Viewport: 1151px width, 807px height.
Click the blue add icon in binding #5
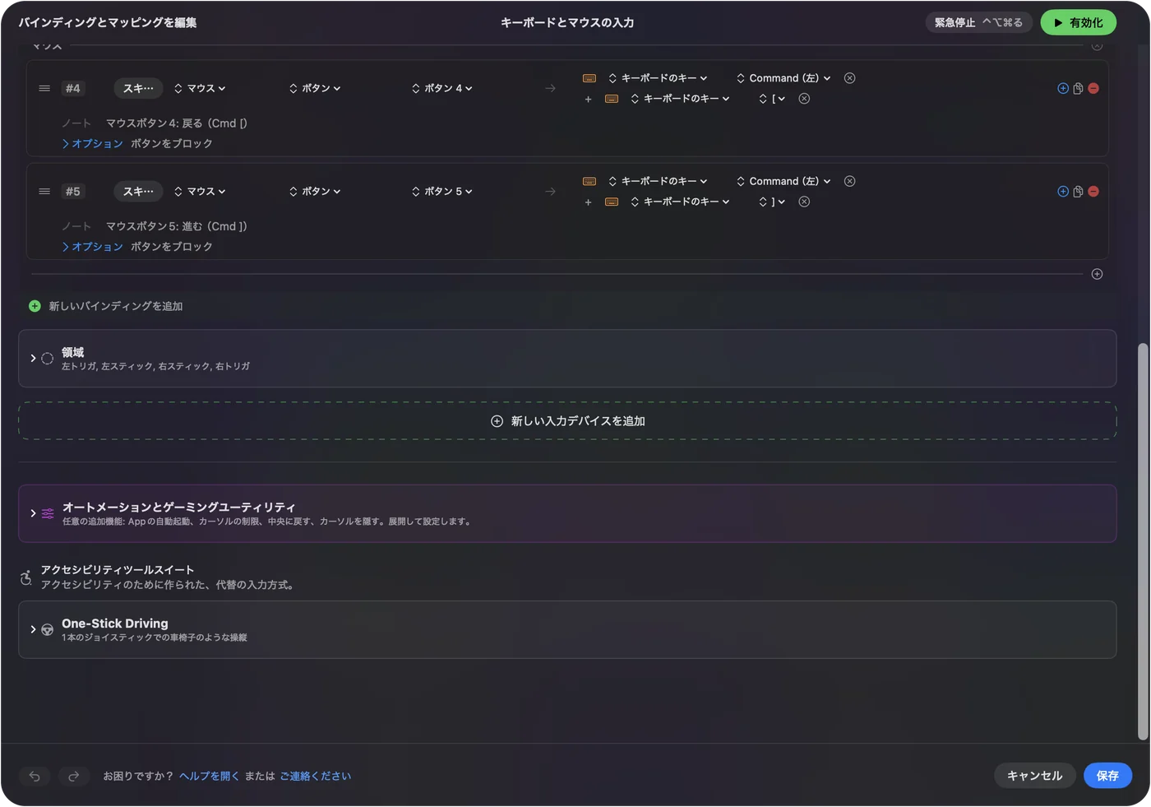(1063, 191)
